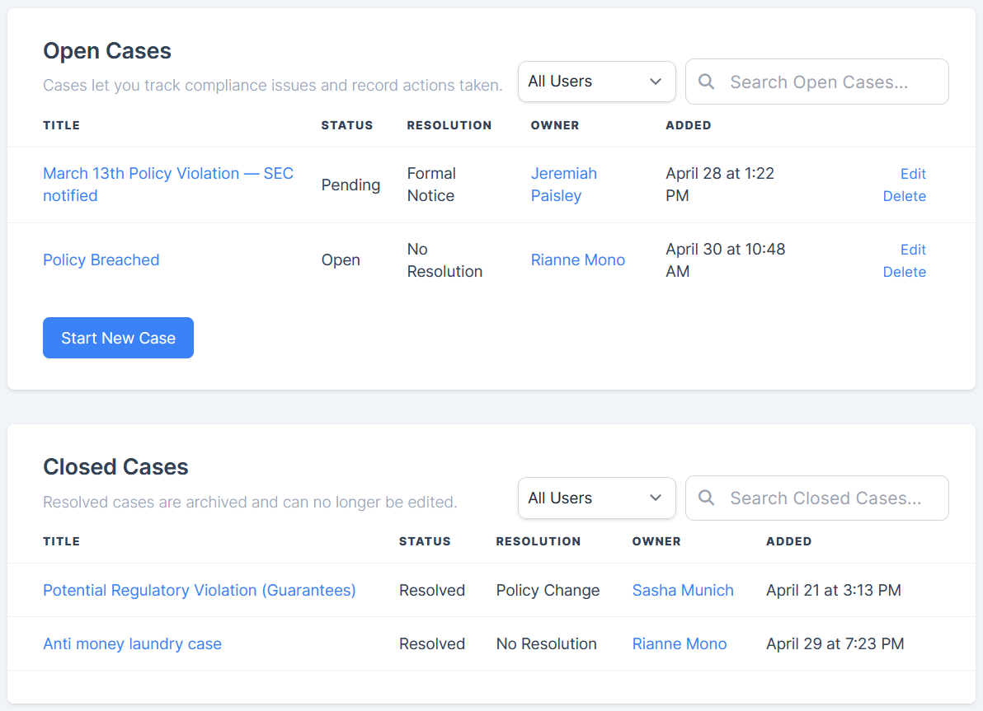Delete the Policy Breached case

(904, 271)
